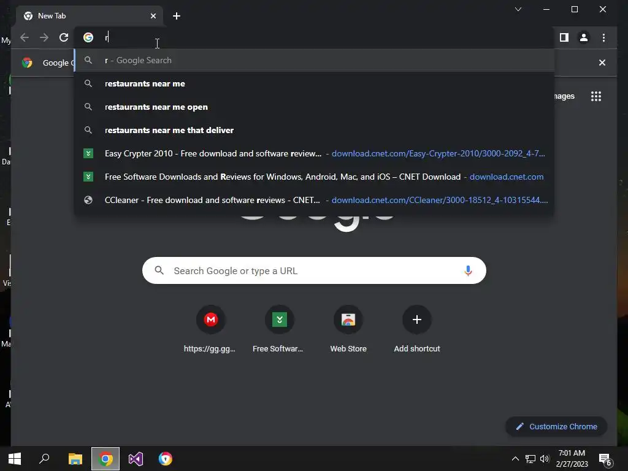Open the Google apps grid
628x471 pixels.
point(596,96)
